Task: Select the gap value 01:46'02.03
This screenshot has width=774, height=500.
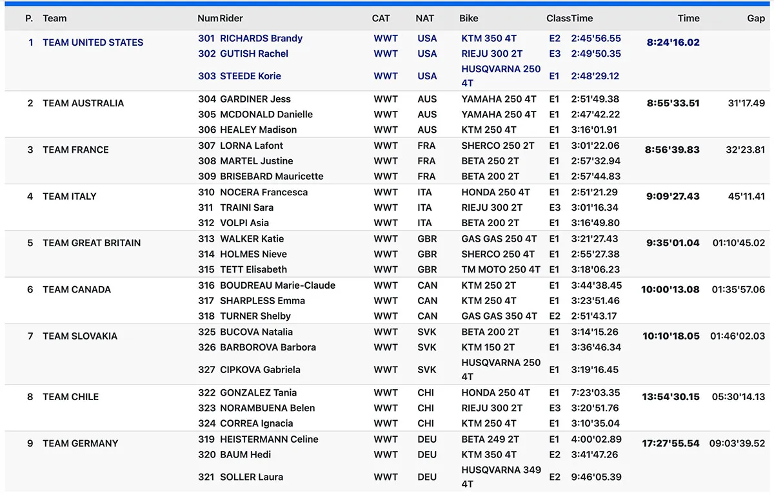Action: point(738,336)
